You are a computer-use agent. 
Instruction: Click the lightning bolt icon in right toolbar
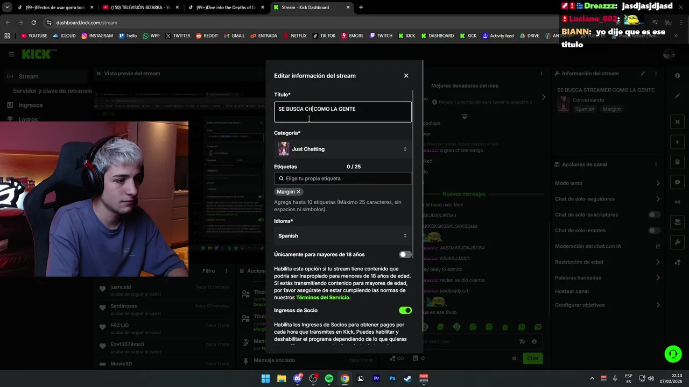[678, 142]
